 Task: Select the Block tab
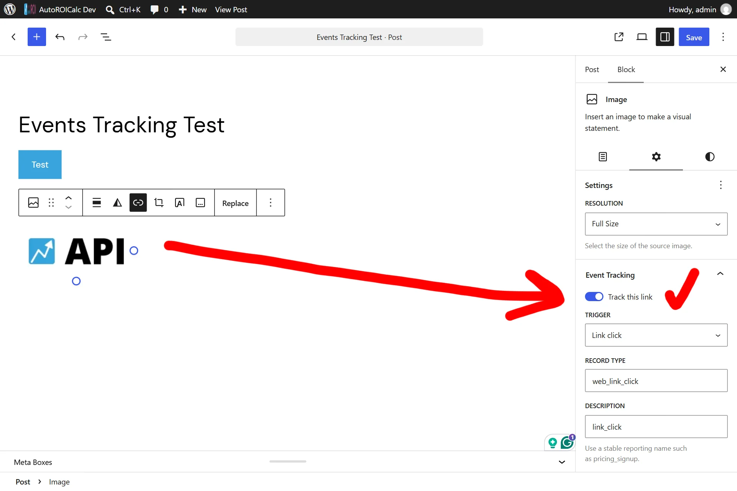tap(626, 69)
